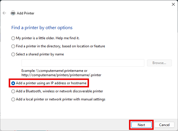
Task: Click the shared printer name text field
Action: [83, 63]
